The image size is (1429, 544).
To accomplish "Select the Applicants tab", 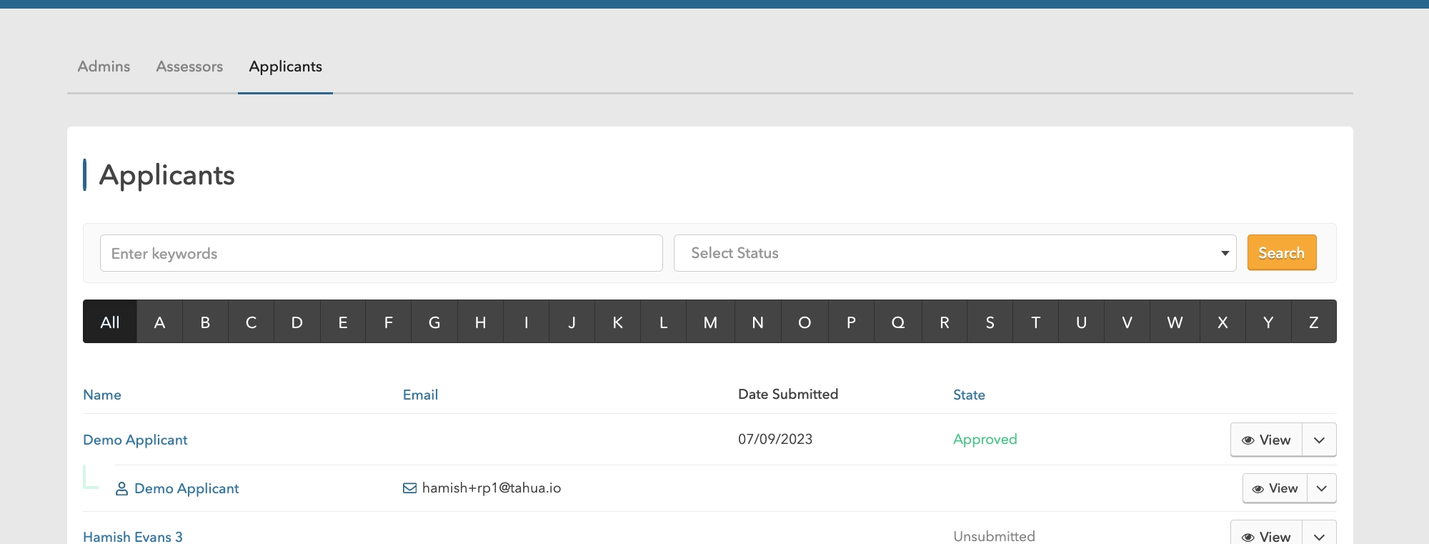I will pyautogui.click(x=285, y=67).
